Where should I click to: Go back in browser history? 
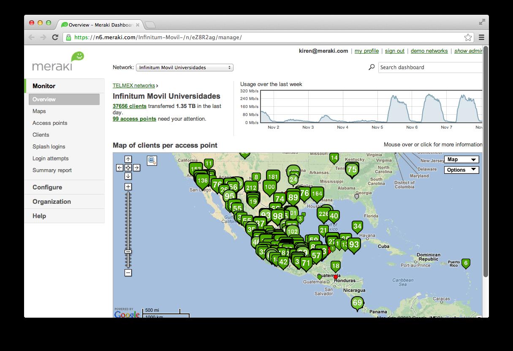point(32,37)
